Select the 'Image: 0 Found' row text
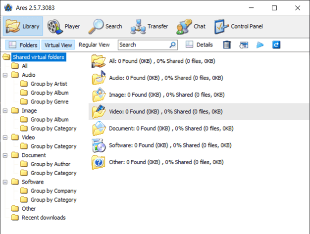Viewport: 310px width, 234px height. click(x=167, y=95)
